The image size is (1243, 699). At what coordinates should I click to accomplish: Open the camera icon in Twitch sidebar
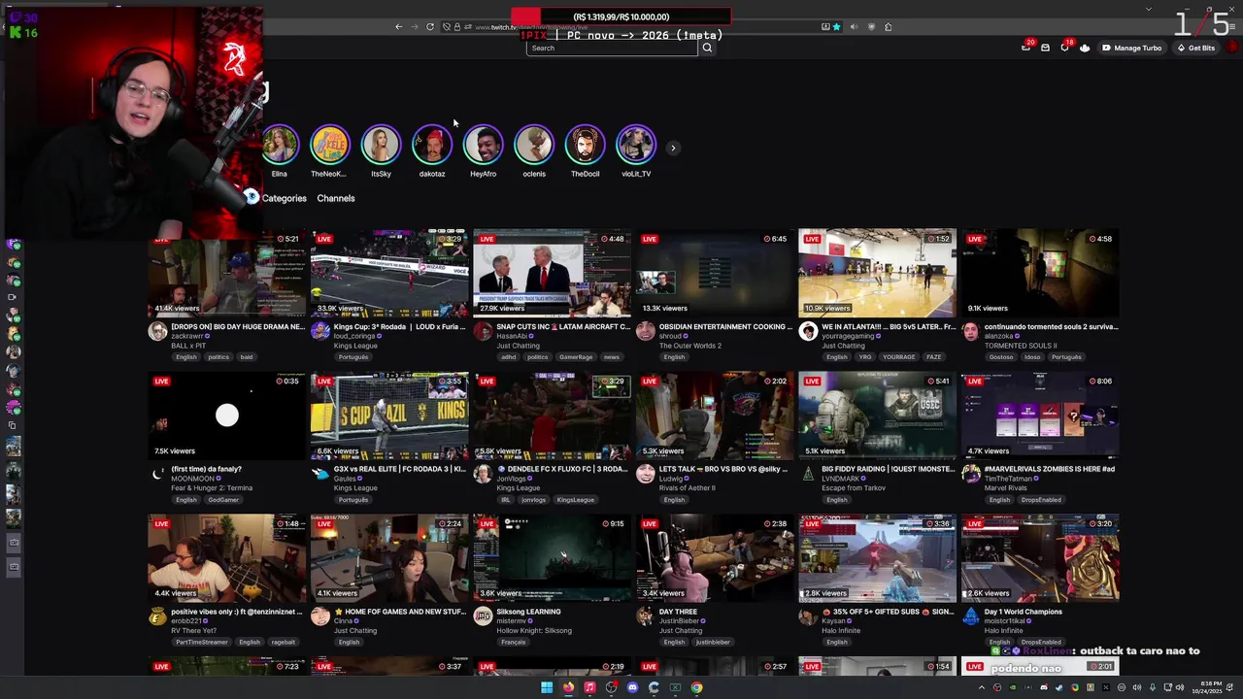pos(12,297)
